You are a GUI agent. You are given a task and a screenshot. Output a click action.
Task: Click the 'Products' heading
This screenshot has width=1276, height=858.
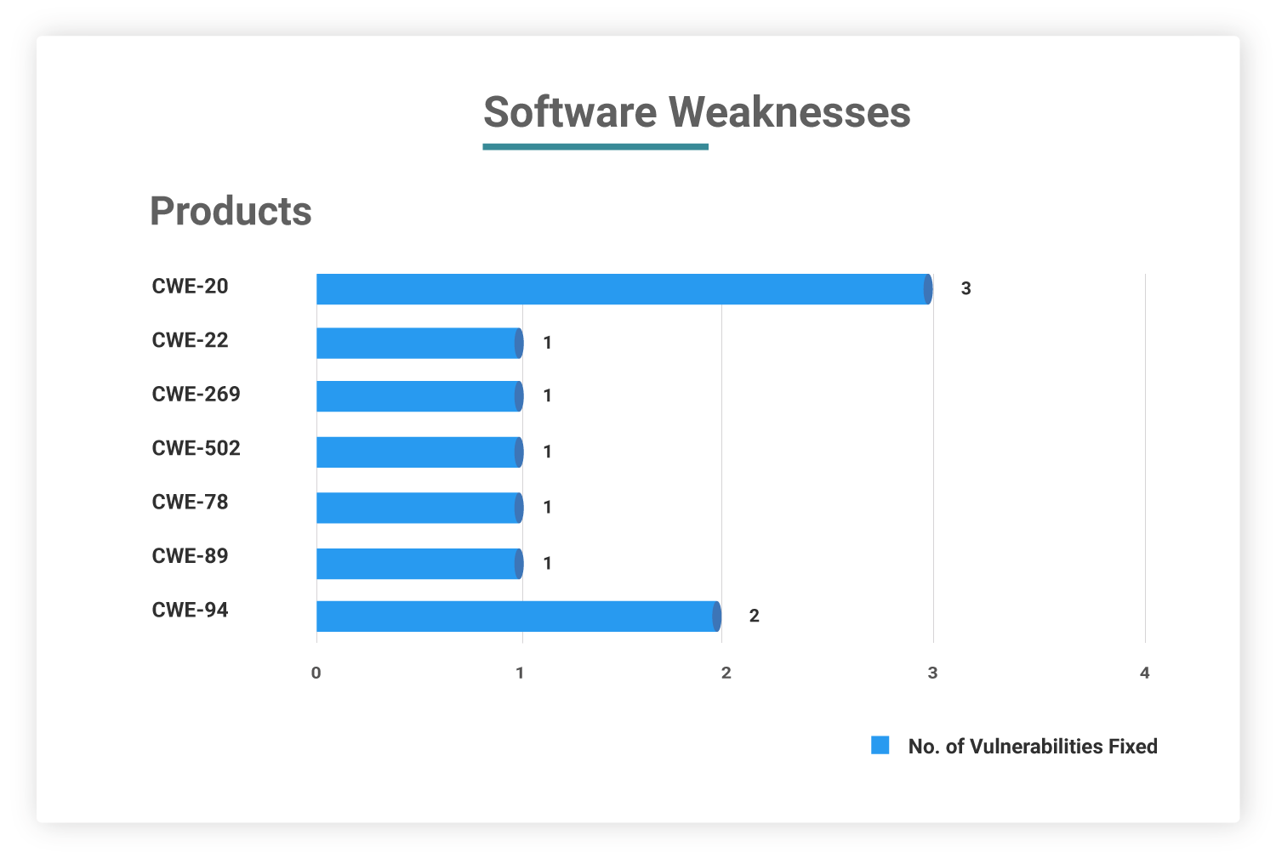[x=231, y=211]
